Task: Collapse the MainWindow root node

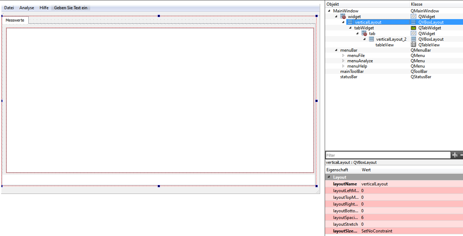Action: [x=329, y=11]
